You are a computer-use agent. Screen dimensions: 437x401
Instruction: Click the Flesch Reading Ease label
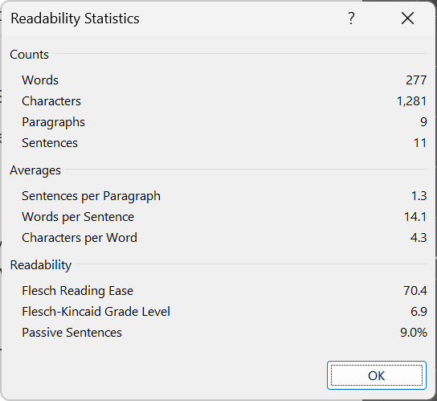coord(77,291)
